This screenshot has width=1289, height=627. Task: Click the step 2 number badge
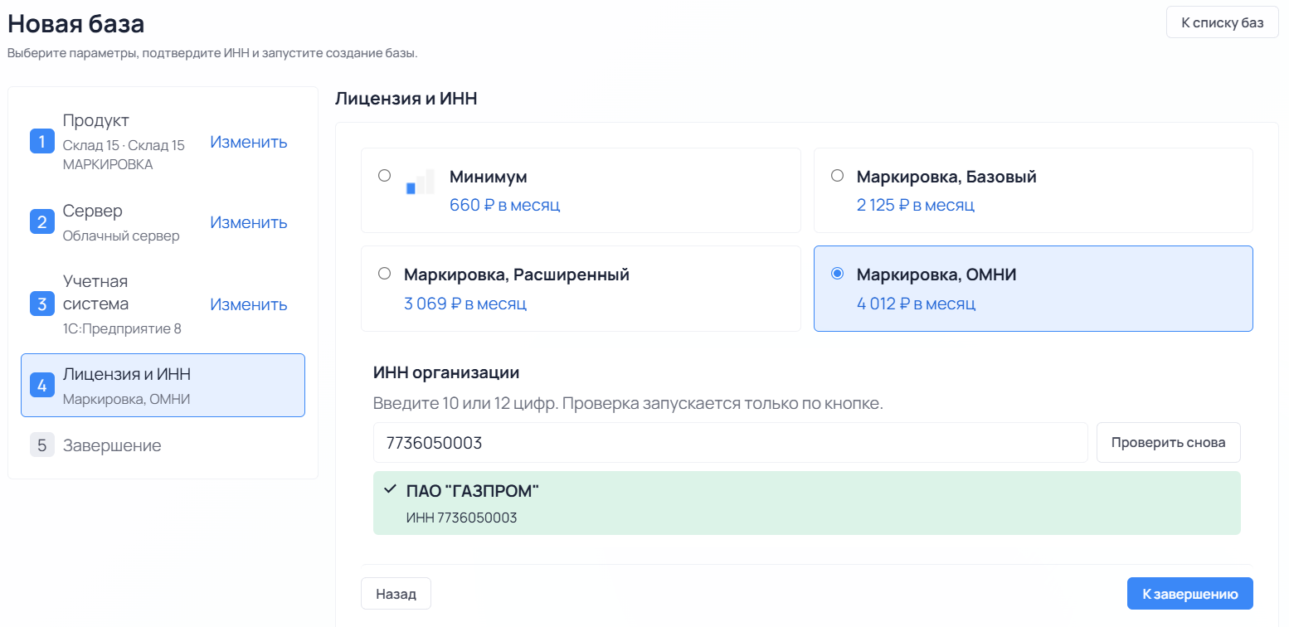(x=41, y=222)
